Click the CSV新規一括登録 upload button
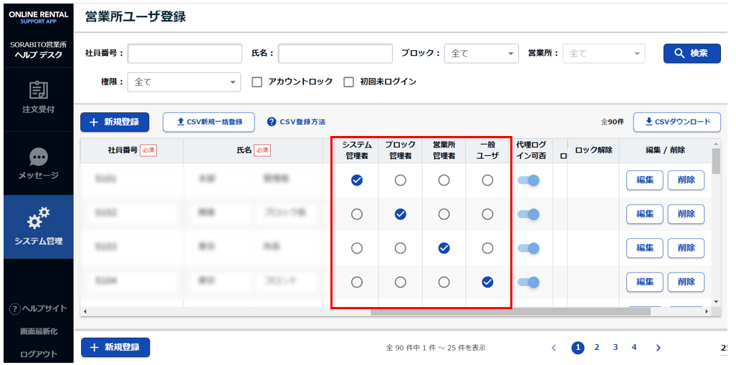736x365 pixels. [x=209, y=122]
